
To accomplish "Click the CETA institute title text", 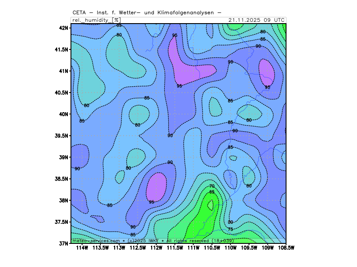I will pos(146,12).
